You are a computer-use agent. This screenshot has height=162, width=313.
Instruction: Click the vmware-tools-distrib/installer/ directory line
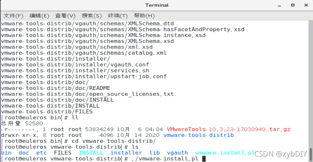(55, 59)
